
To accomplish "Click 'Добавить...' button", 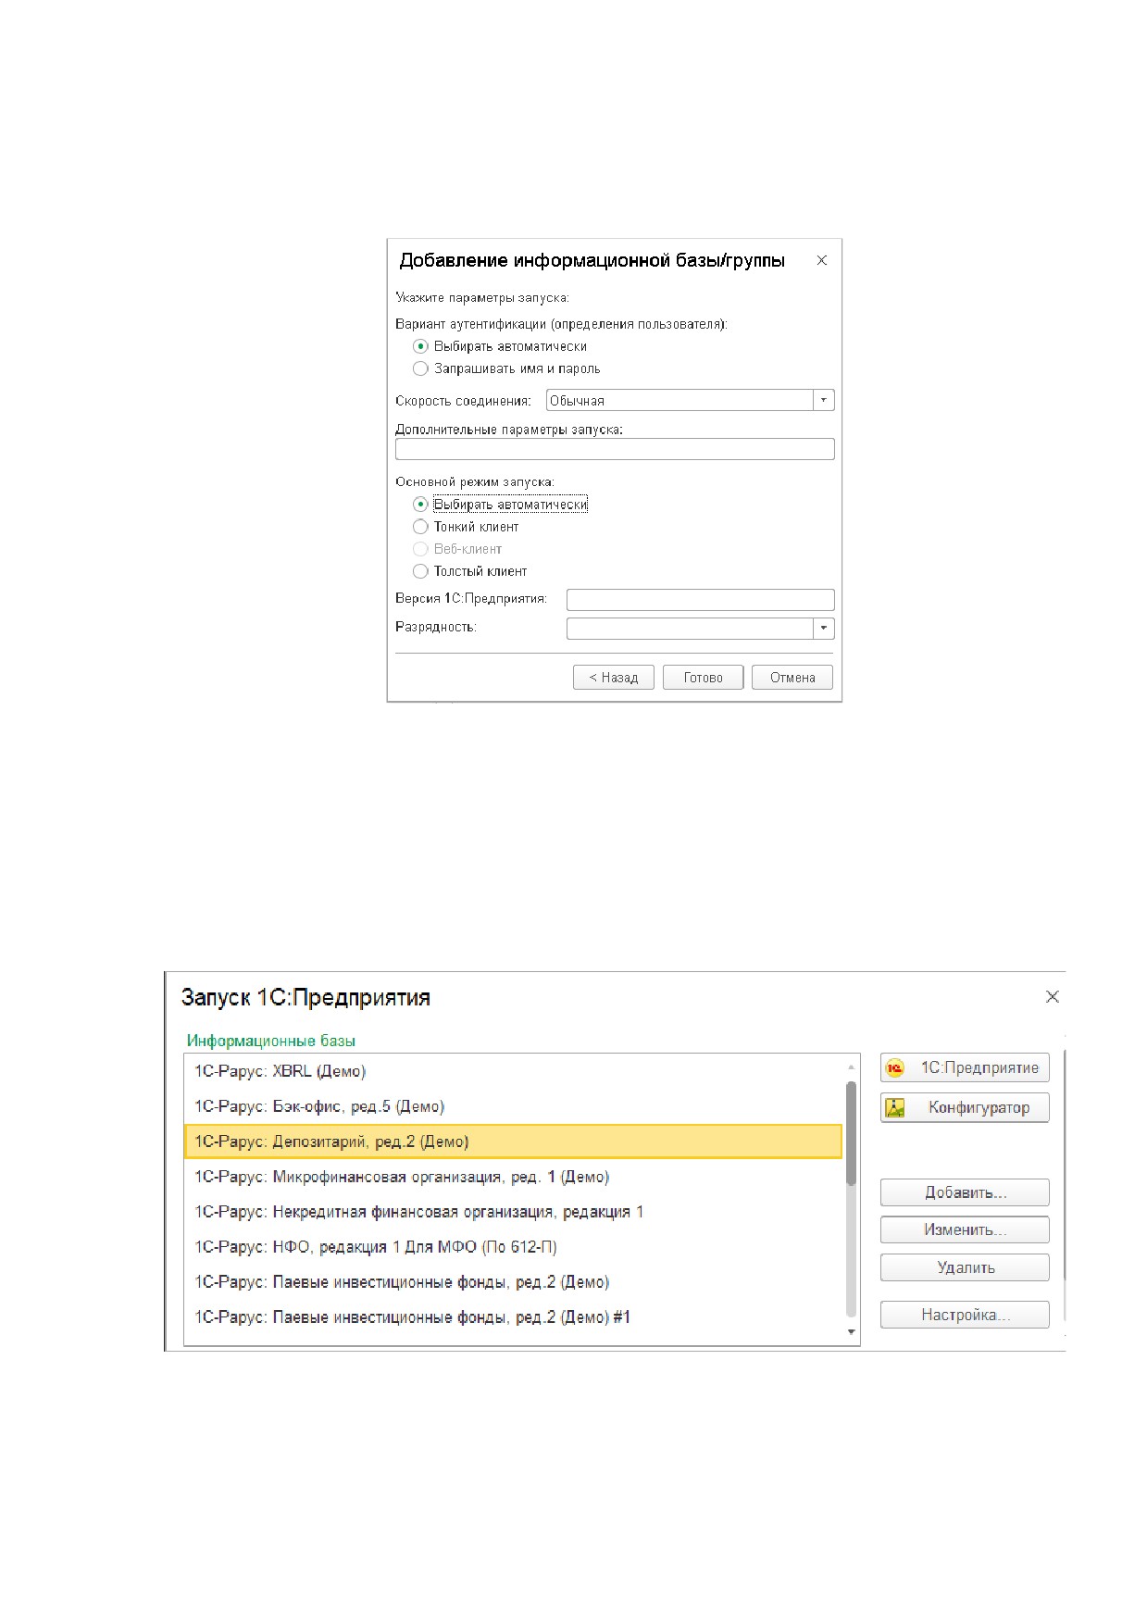I will pyautogui.click(x=965, y=1192).
